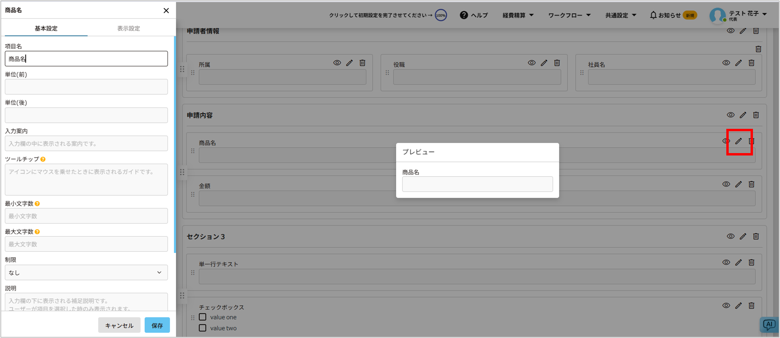Screen dimensions: 780x338
Task: Edit the セクション3 section heading pencil icon
Action: point(743,236)
